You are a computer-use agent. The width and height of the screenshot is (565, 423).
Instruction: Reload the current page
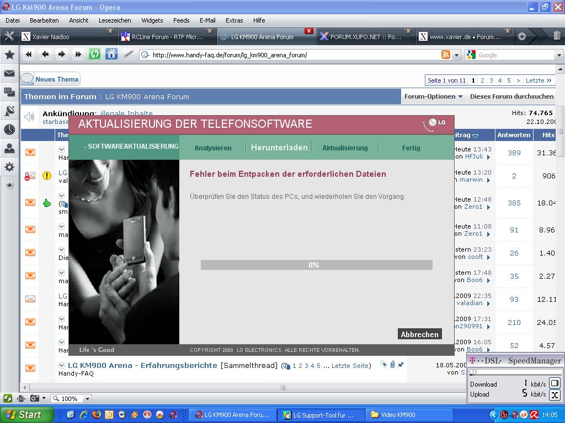point(94,55)
